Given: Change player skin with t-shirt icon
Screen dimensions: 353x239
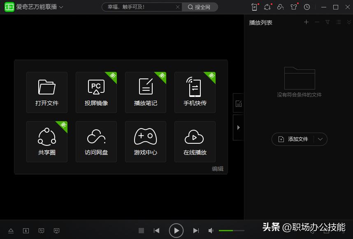Looking at the screenshot, I should coord(294,7).
